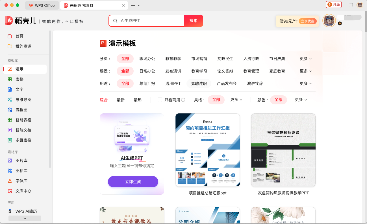The image size is (367, 224).
Task: Open the 流程图 flowchart icon
Action: (10, 110)
